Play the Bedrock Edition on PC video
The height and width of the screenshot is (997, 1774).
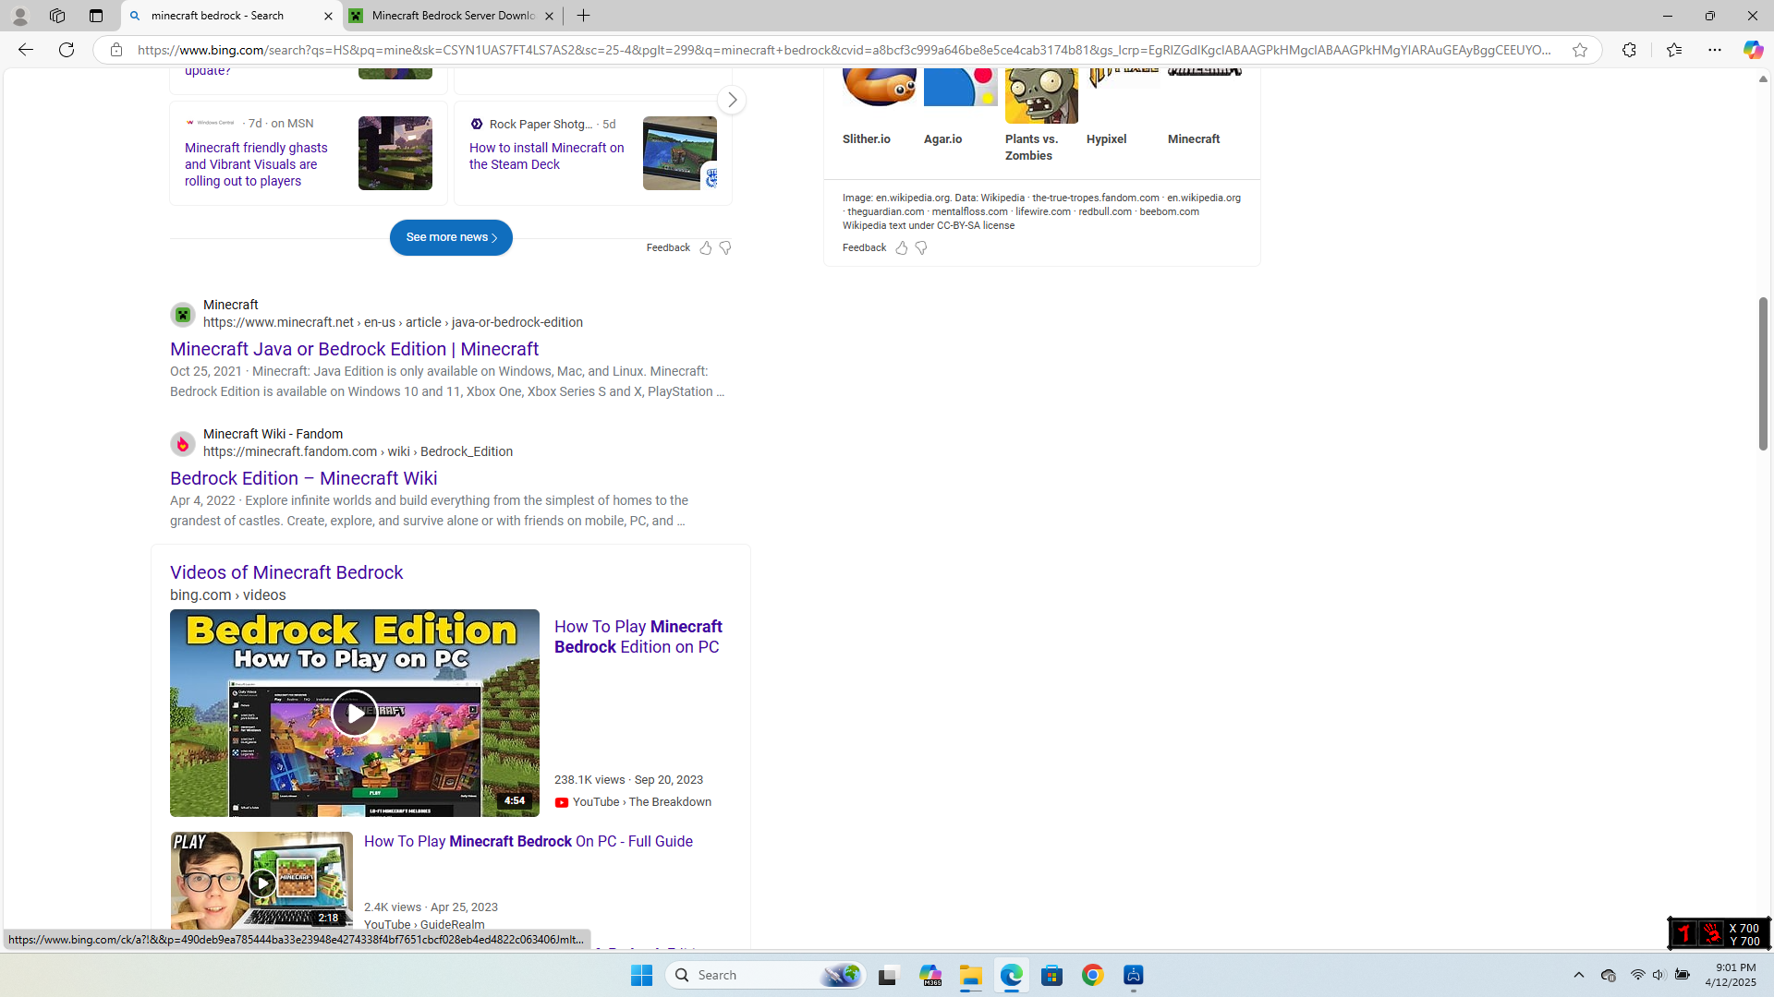[355, 713]
